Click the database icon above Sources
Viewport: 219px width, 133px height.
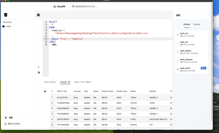[6, 15]
